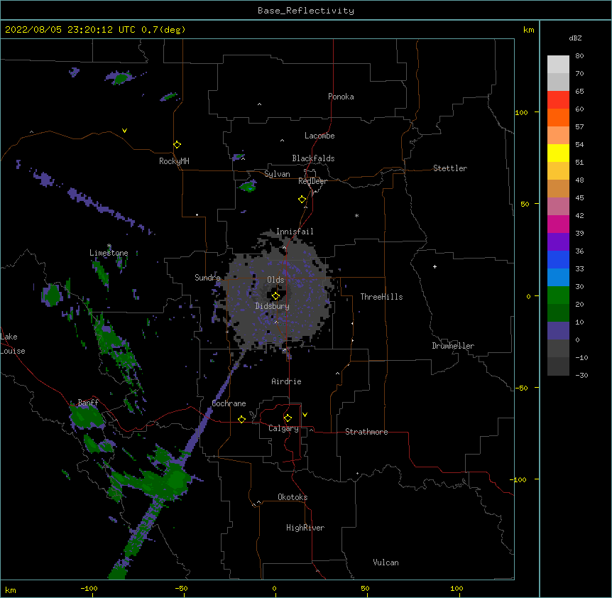Click the yellow diamond marker above RockyMH
This screenshot has height=598, width=612.
coord(177,145)
